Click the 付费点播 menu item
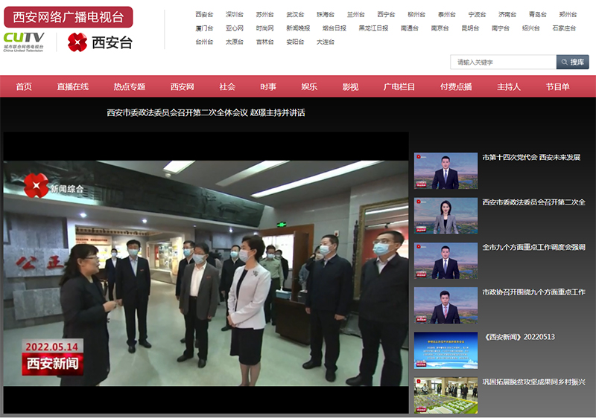The width and height of the screenshot is (596, 418). pyautogui.click(x=456, y=87)
